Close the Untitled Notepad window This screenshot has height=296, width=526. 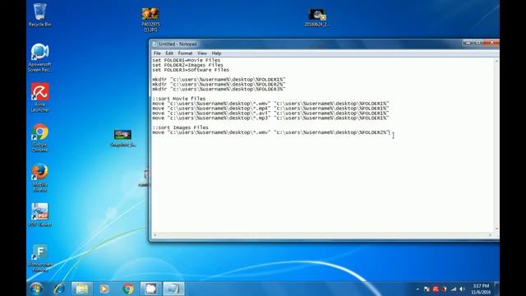(x=491, y=43)
